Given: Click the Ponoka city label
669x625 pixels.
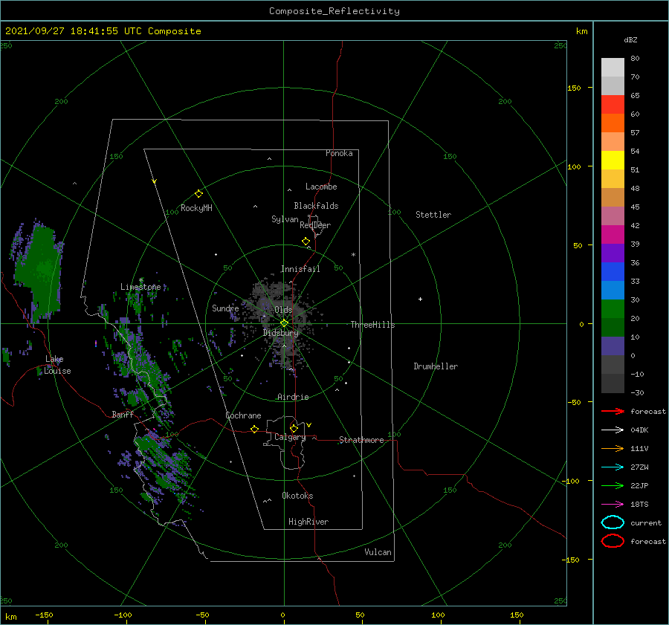Looking at the screenshot, I should [339, 153].
